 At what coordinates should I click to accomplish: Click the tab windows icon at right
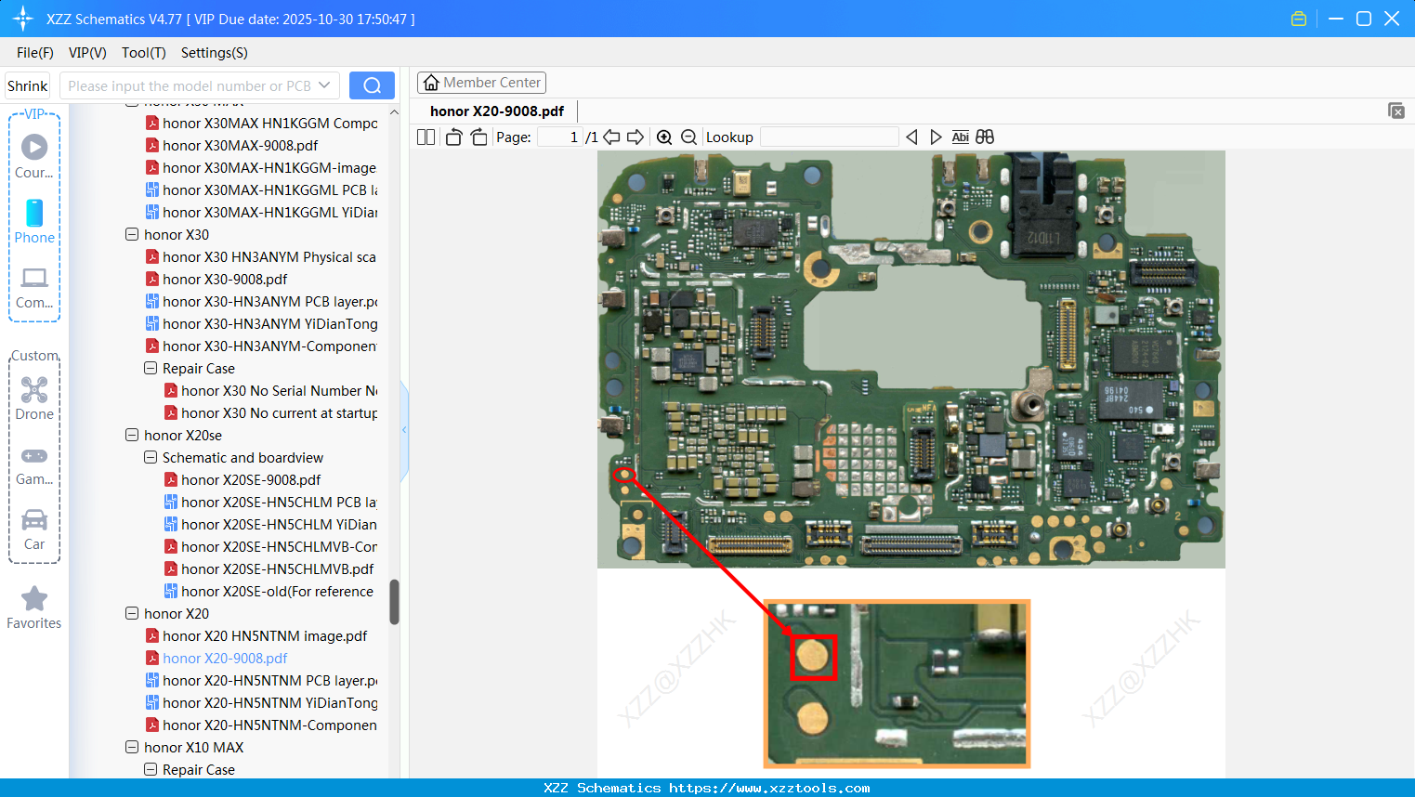click(1395, 111)
